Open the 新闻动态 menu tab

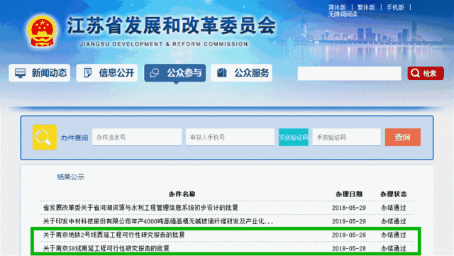point(40,73)
